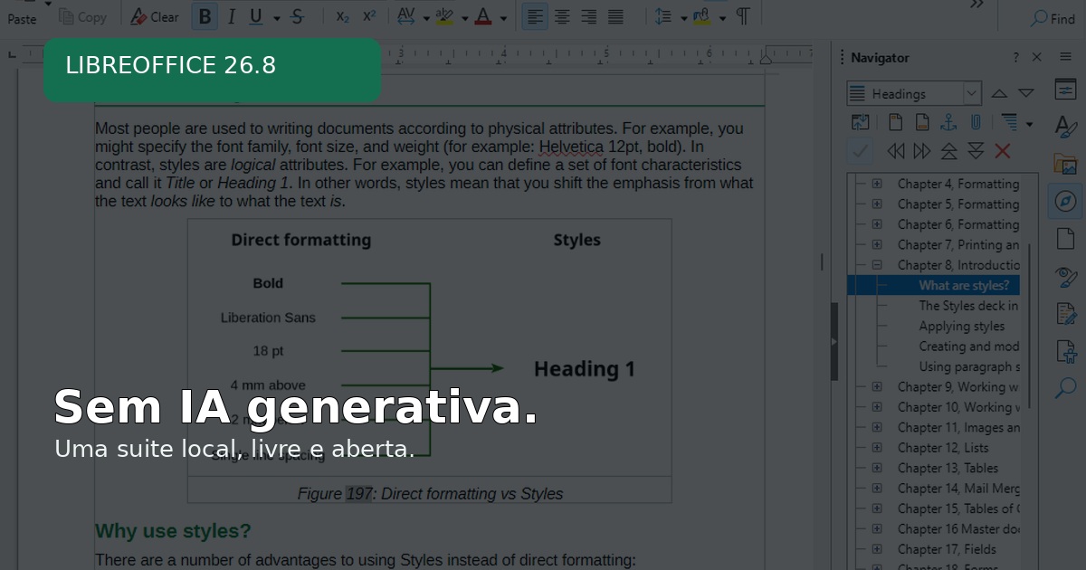Go to next heading arrow
The image size is (1086, 570).
(1025, 93)
